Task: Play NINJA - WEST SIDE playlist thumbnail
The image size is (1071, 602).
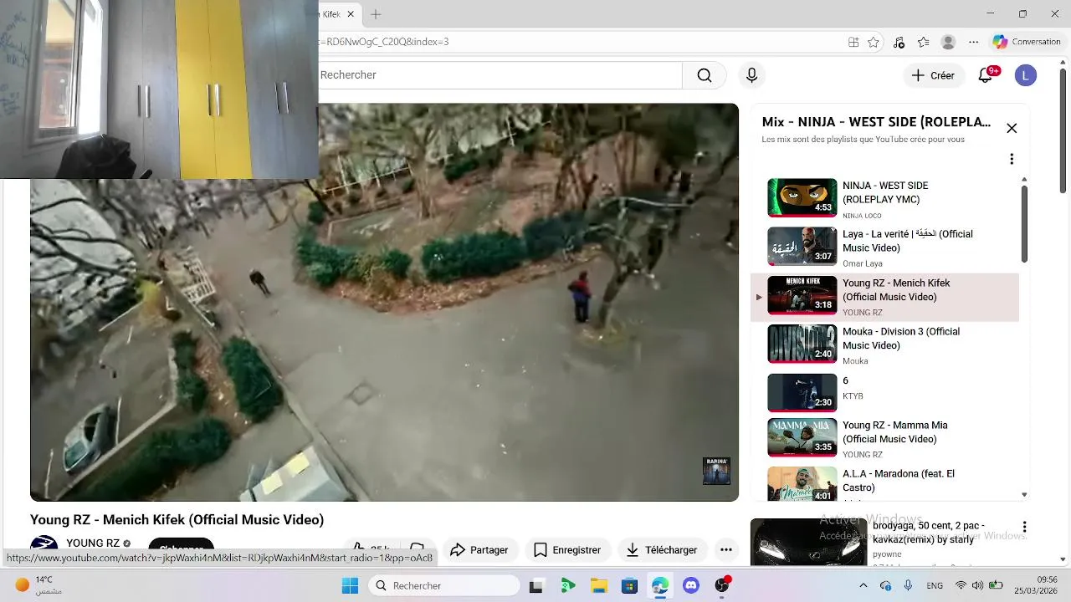Action: click(802, 197)
